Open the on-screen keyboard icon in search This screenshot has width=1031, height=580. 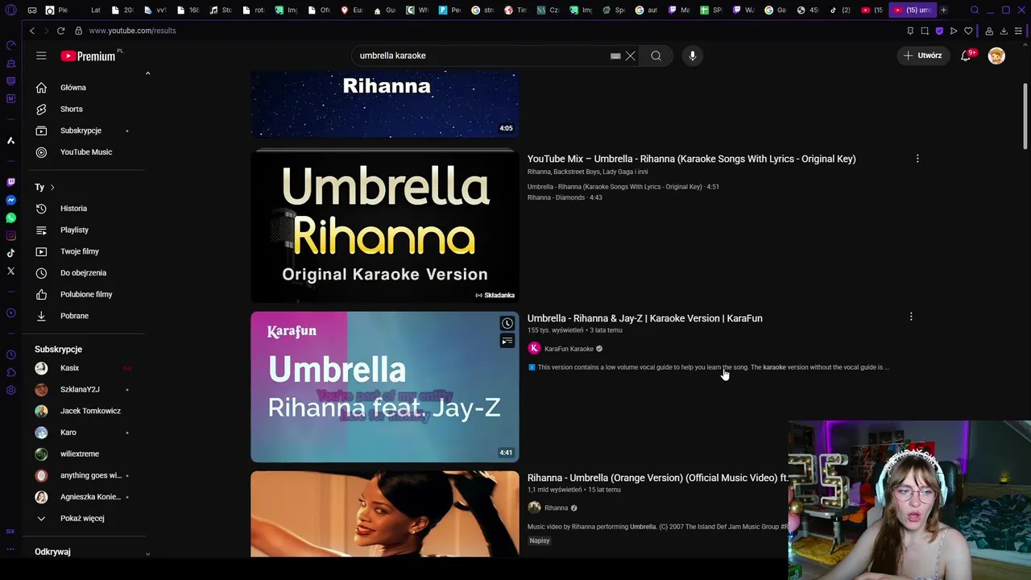point(615,56)
